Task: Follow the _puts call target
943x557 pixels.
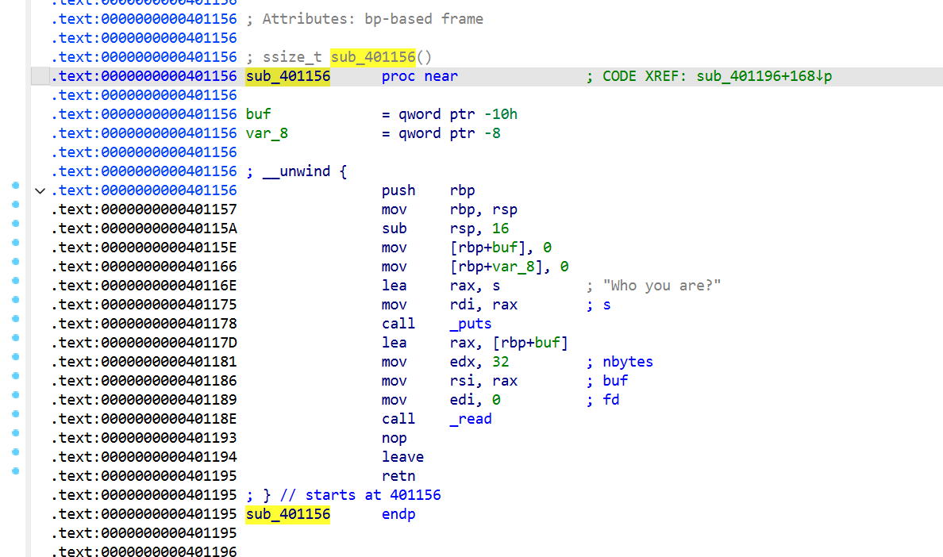Action: (470, 324)
